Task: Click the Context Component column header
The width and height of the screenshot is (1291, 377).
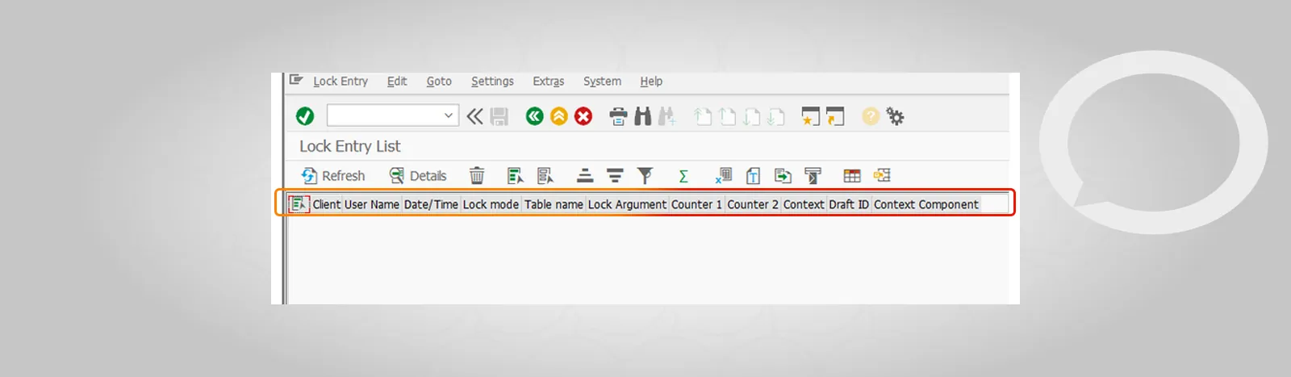Action: click(x=926, y=204)
